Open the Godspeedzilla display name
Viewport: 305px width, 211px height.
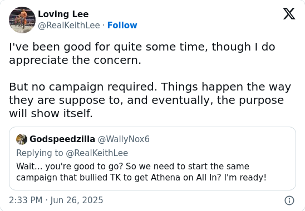coord(62,139)
